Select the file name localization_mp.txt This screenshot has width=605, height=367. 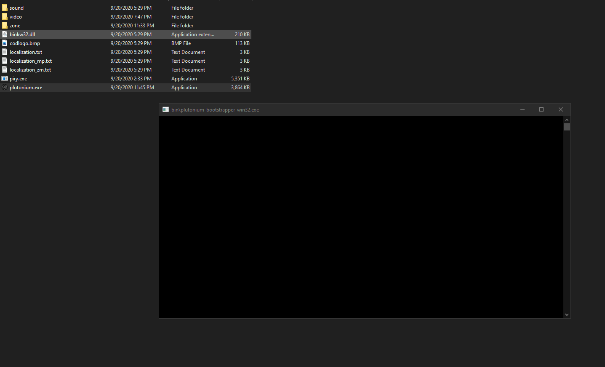tap(31, 61)
